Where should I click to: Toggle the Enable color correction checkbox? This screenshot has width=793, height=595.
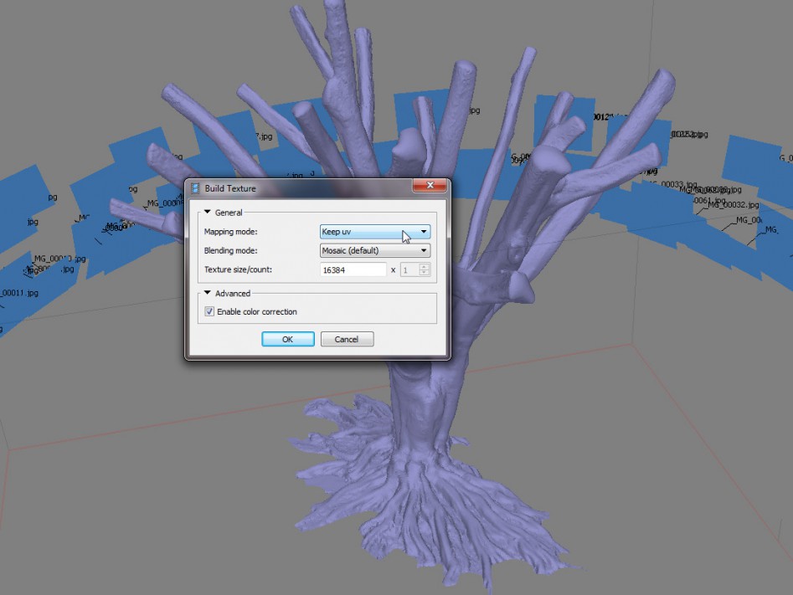209,311
